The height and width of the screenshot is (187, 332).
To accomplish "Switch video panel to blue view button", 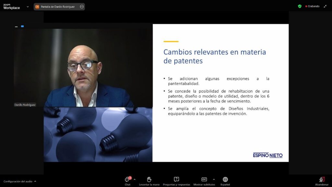I will click(22, 26).
